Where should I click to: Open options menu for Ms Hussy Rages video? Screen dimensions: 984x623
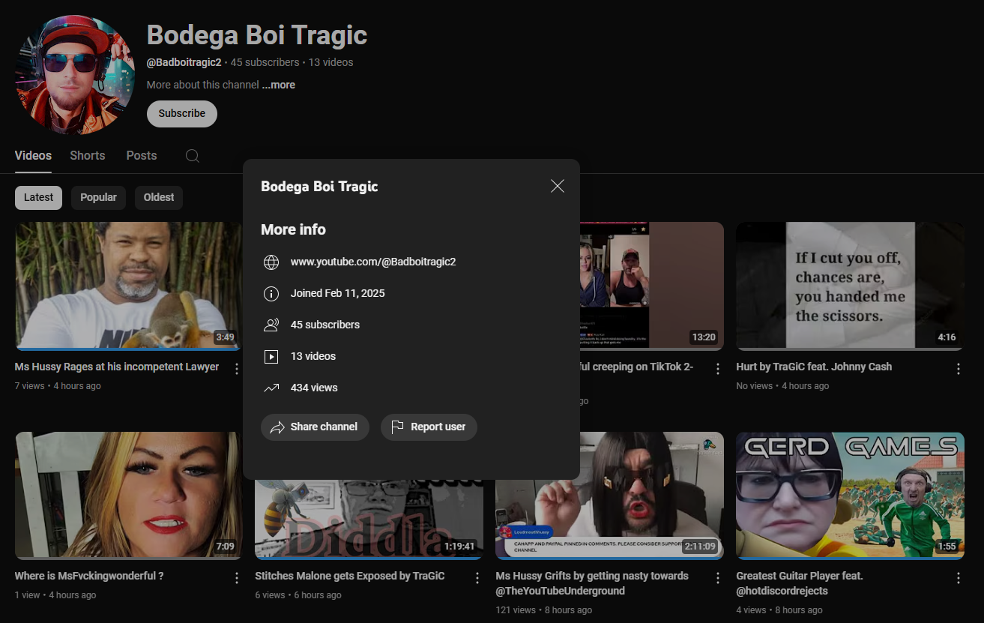point(237,368)
